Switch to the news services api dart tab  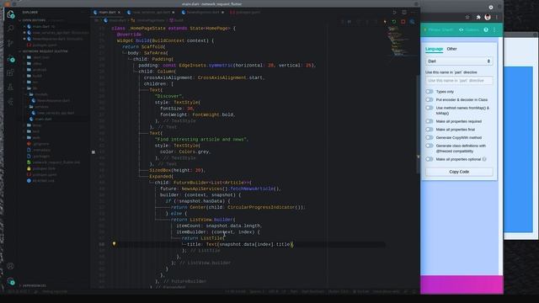[x=152, y=13]
